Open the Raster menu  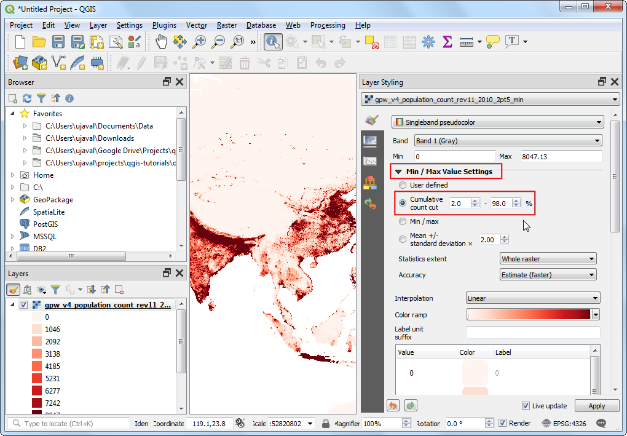(226, 25)
